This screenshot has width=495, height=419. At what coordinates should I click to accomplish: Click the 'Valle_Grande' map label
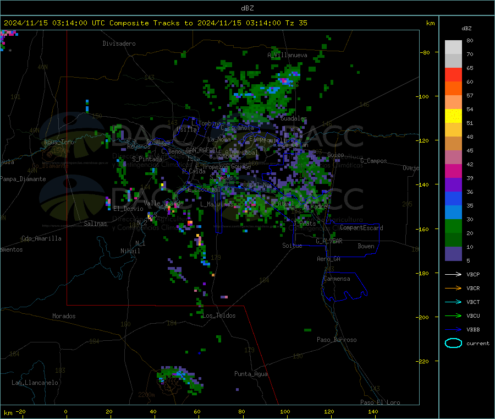pos(163,203)
